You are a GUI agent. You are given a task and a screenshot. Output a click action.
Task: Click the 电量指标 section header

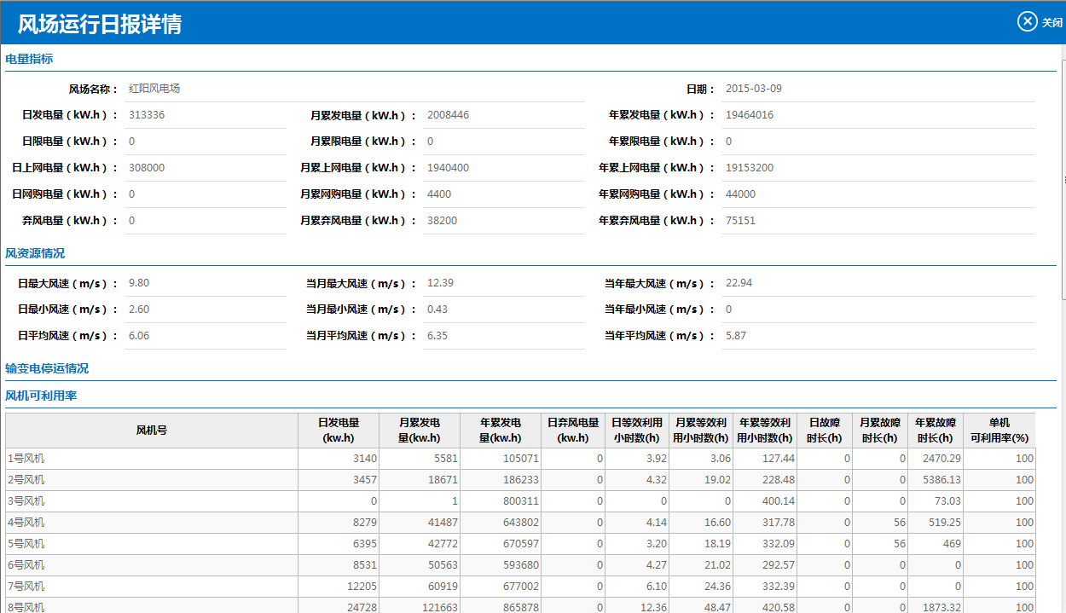[x=29, y=59]
